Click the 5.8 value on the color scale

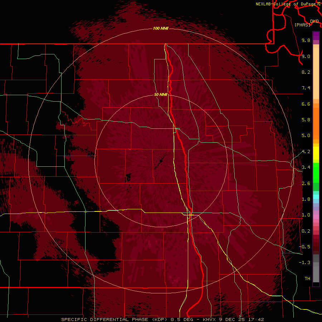coord(306,120)
